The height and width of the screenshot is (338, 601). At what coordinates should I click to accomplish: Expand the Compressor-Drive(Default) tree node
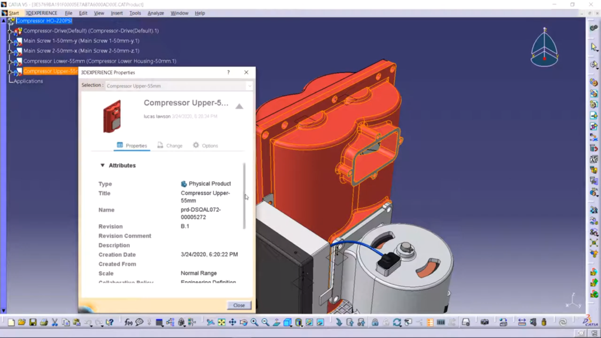click(x=10, y=31)
